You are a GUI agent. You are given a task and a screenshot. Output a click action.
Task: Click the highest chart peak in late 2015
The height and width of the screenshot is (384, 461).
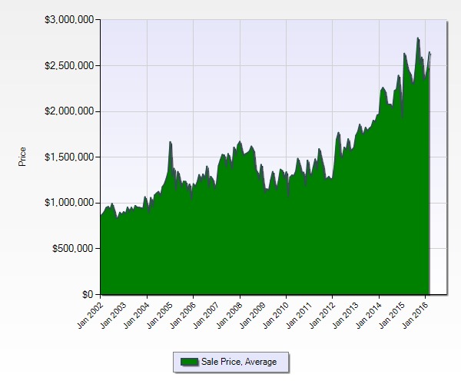coord(418,38)
